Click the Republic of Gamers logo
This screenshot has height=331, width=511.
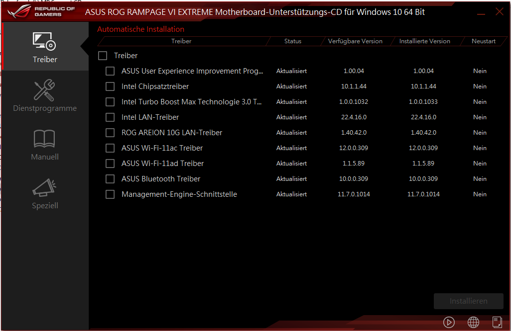click(41, 12)
